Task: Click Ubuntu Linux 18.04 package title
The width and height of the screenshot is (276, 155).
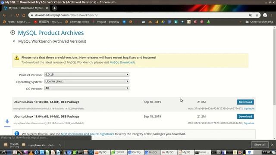Action: (x=46, y=117)
